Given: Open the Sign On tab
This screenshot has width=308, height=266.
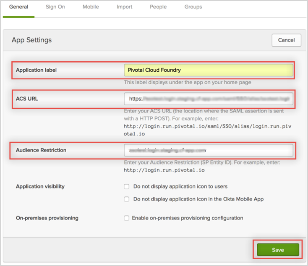Looking at the screenshot, I should click(55, 7).
